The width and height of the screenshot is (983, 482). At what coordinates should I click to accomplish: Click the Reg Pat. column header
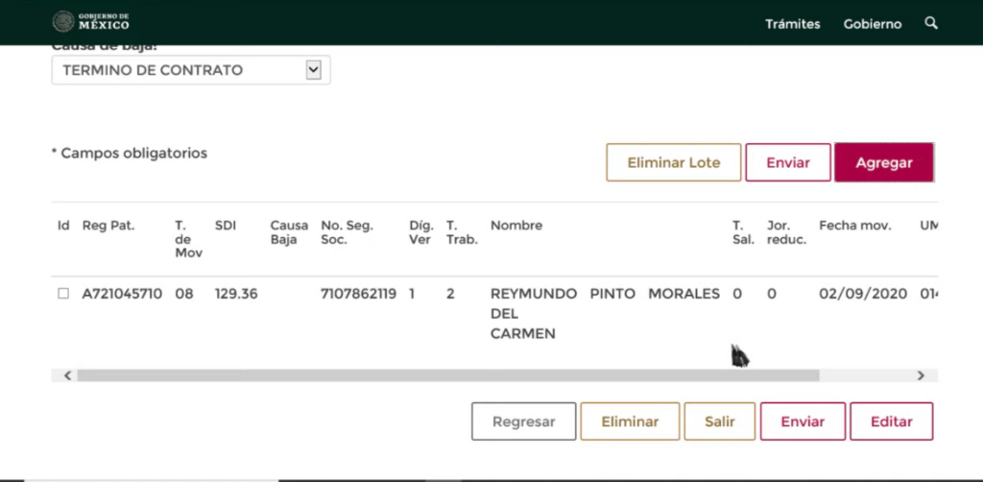108,226
